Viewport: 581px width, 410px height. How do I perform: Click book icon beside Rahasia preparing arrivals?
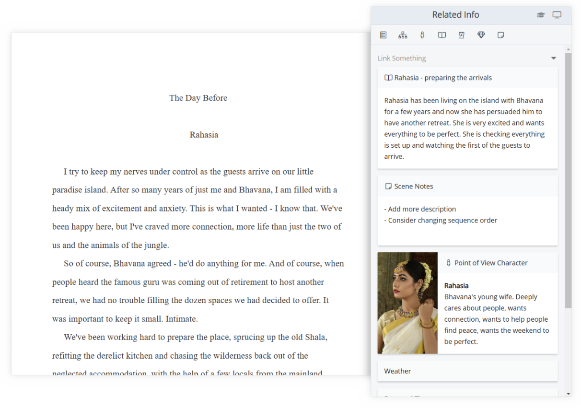pos(388,78)
